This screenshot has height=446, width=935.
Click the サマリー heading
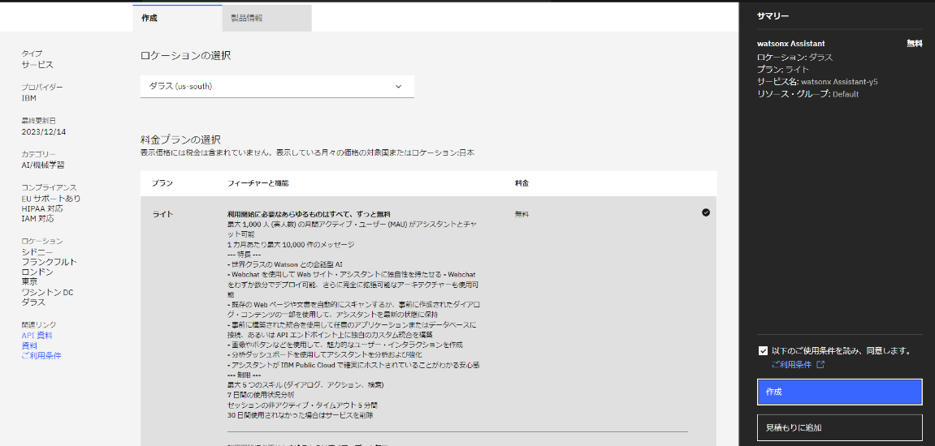pyautogui.click(x=773, y=17)
